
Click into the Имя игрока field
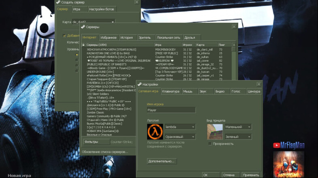pos(171,110)
